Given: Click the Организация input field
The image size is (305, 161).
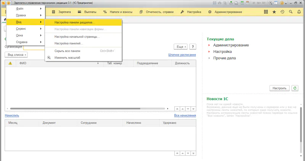Looking at the screenshot, I should (34, 47).
